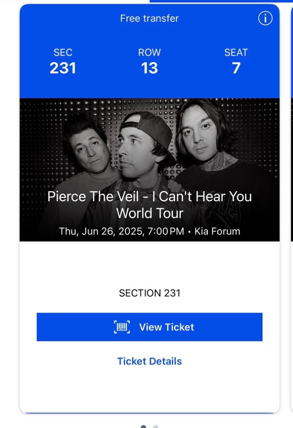The image size is (293, 428).
Task: Click the SECTION 231 text below photo
Action: point(149,293)
